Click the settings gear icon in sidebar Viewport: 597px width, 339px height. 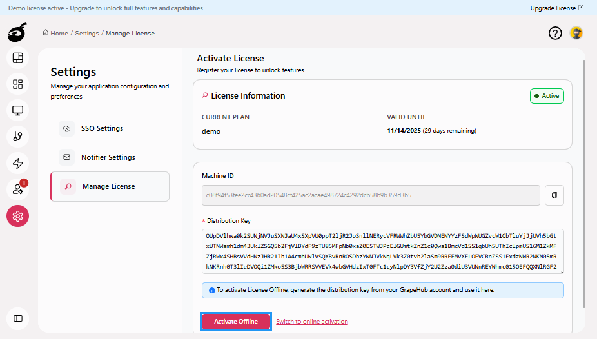18,216
